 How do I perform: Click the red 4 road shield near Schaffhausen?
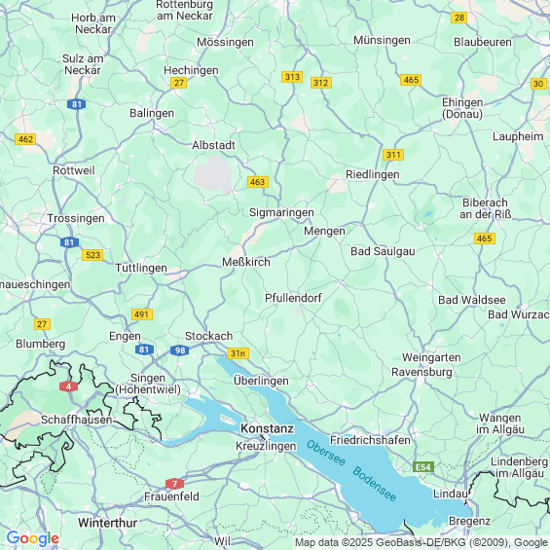pyautogui.click(x=68, y=386)
